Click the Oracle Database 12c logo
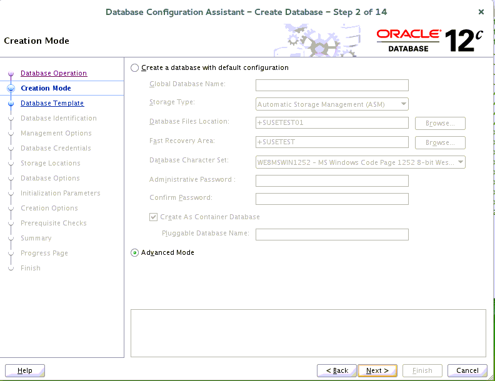495x381 pixels. click(x=430, y=41)
